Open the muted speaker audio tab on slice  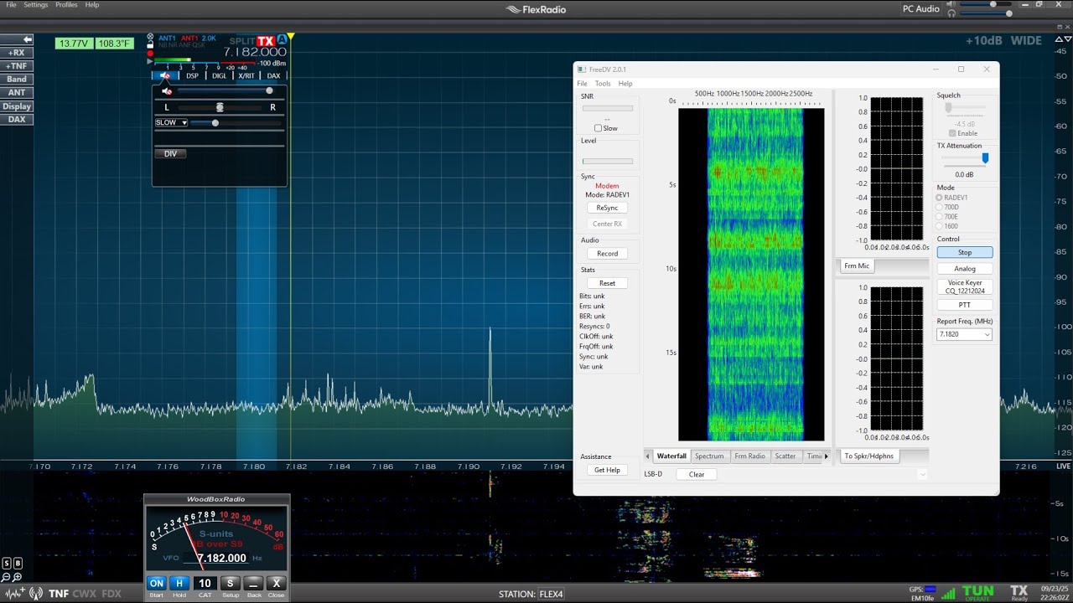(165, 75)
